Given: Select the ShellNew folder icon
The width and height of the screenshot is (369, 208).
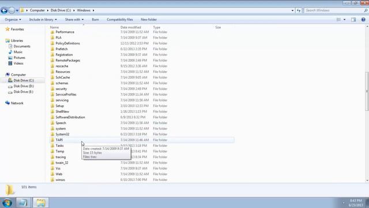Looking at the screenshot, I should pos(52,112).
